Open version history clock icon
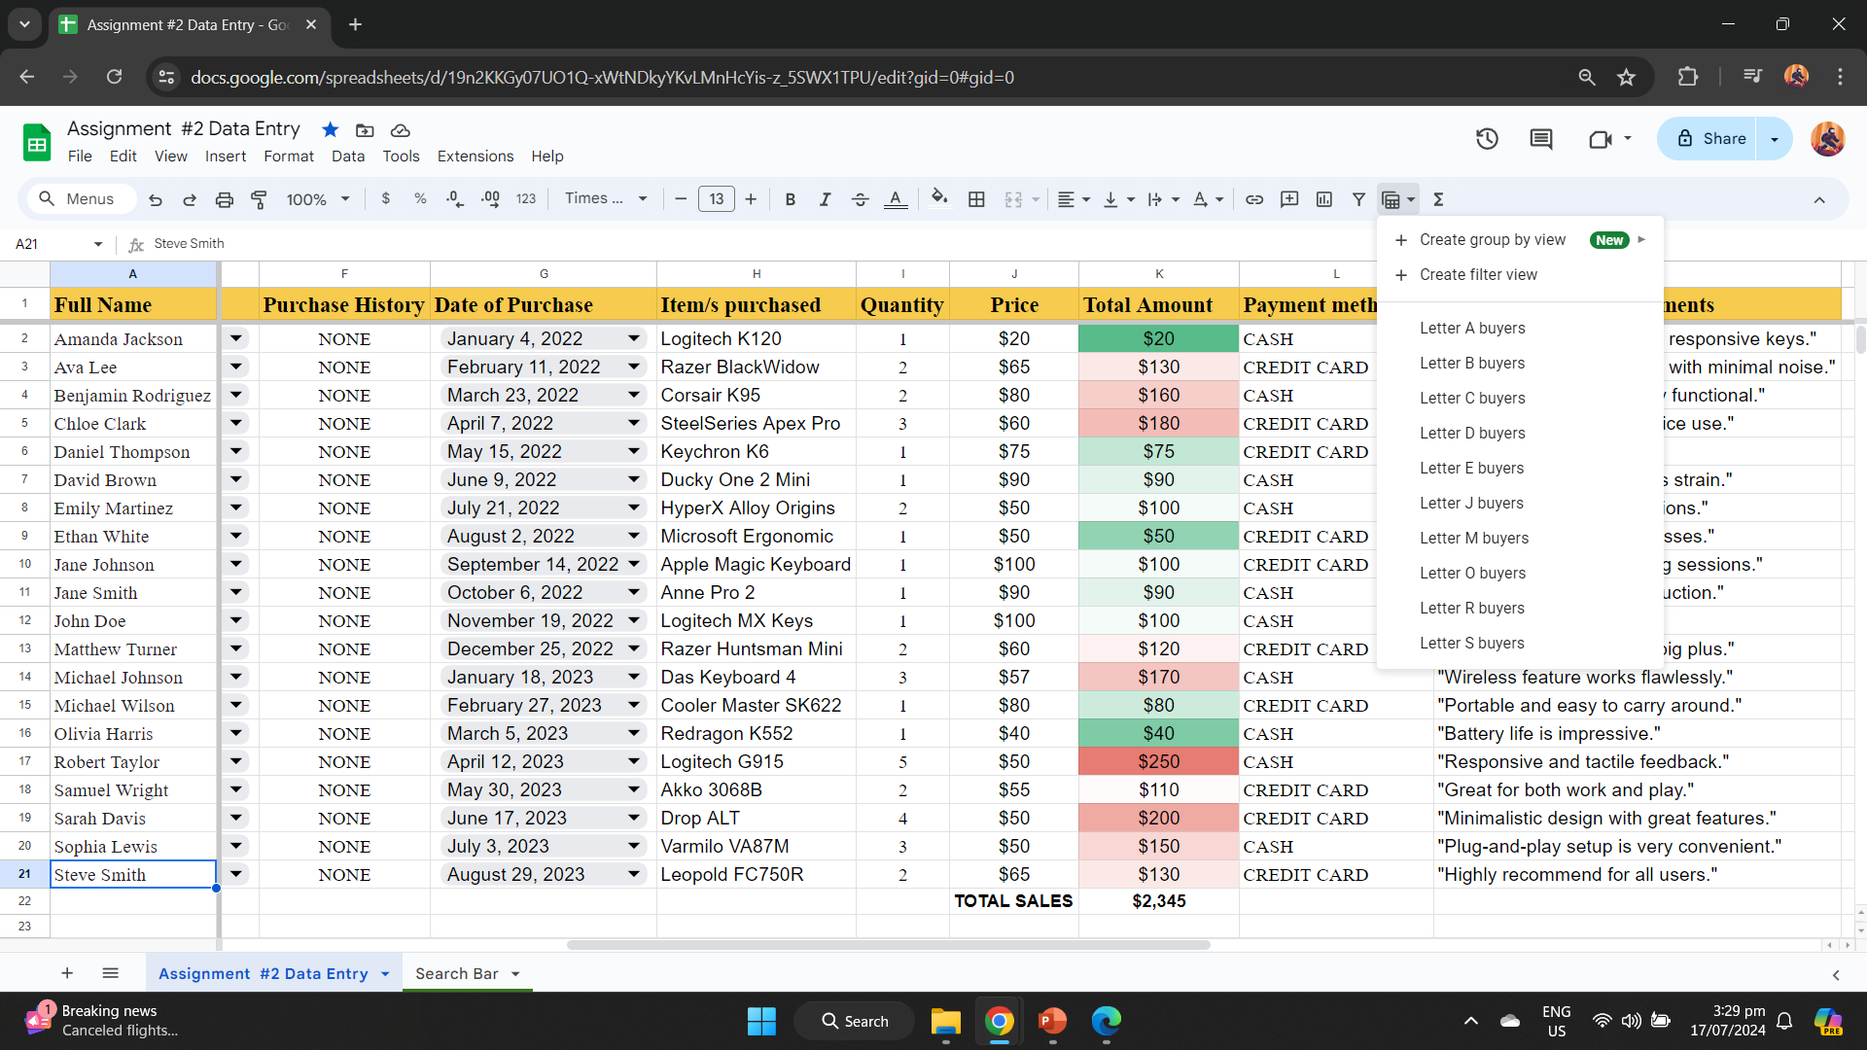 1486,139
